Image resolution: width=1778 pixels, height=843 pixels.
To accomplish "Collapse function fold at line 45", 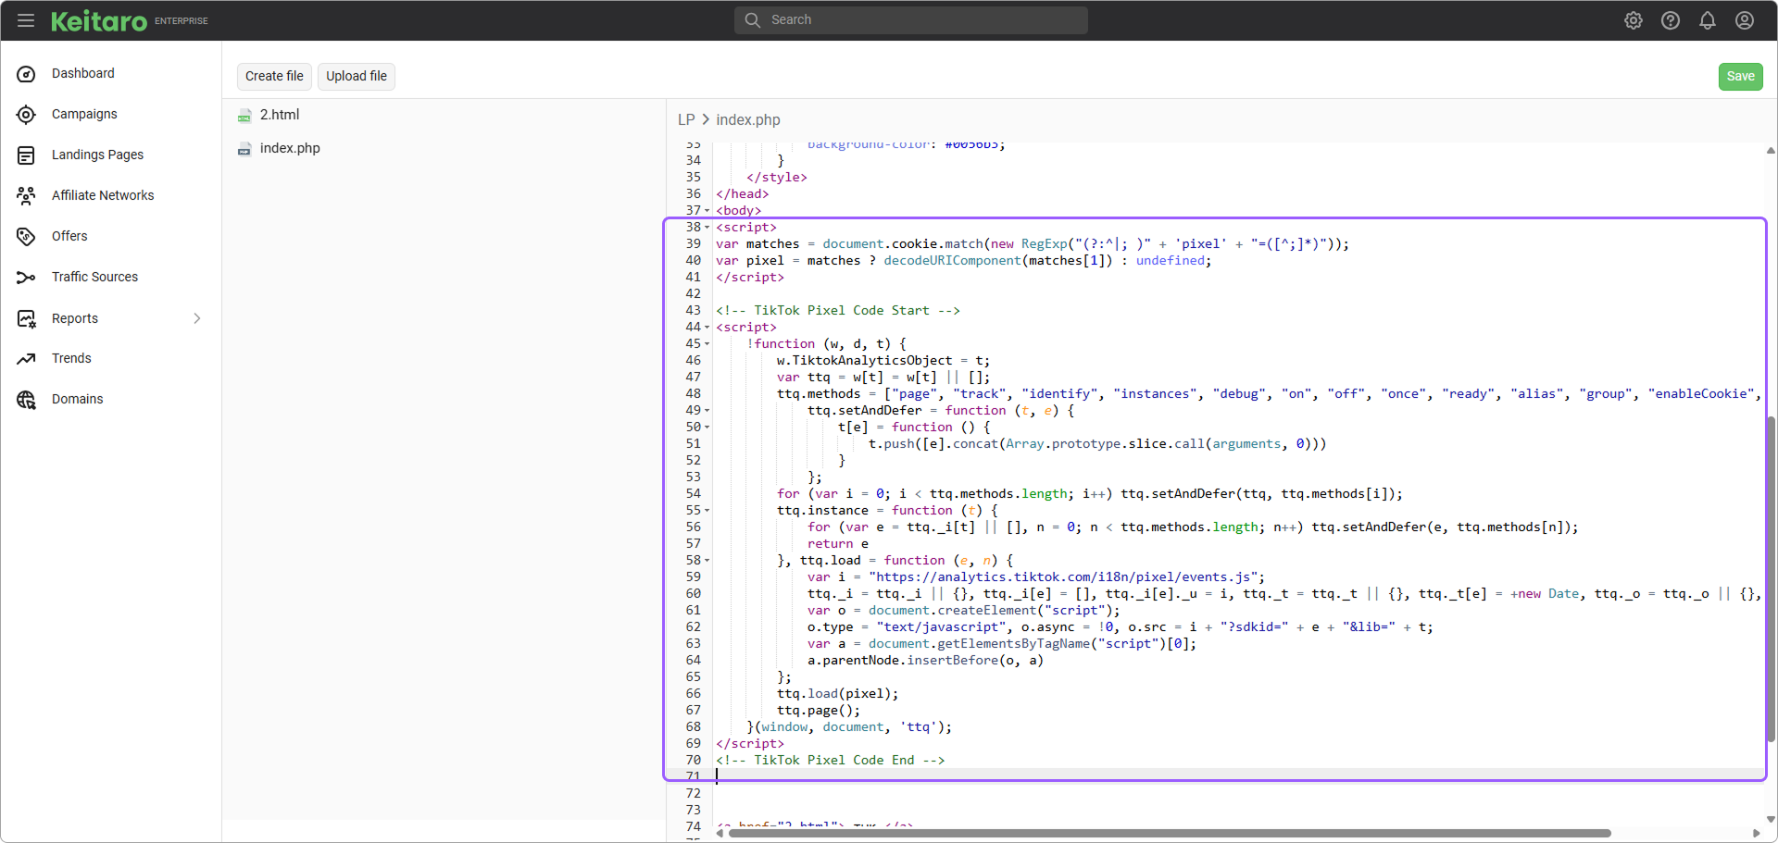I will (707, 344).
